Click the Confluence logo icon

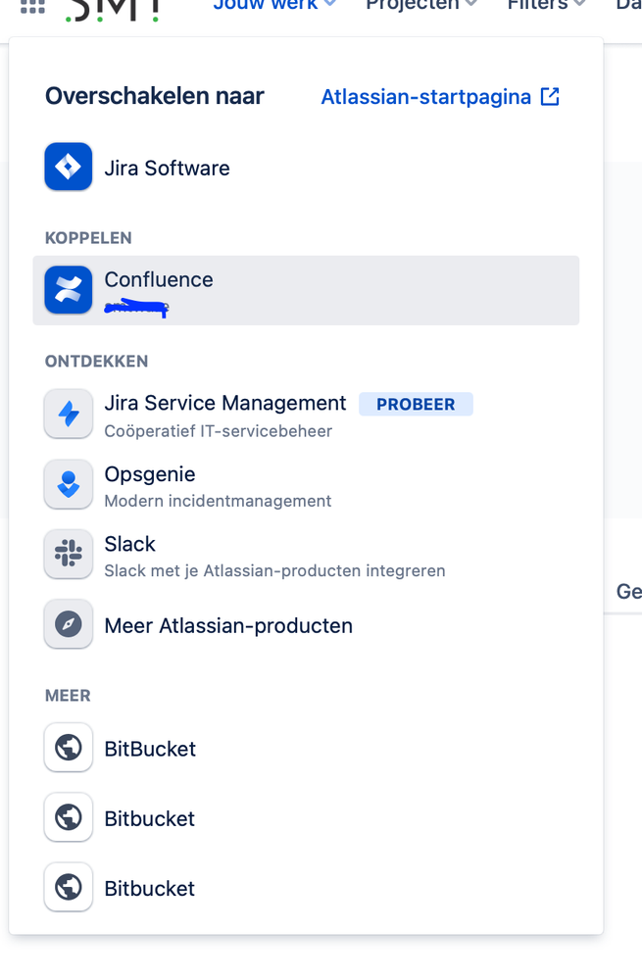68,290
